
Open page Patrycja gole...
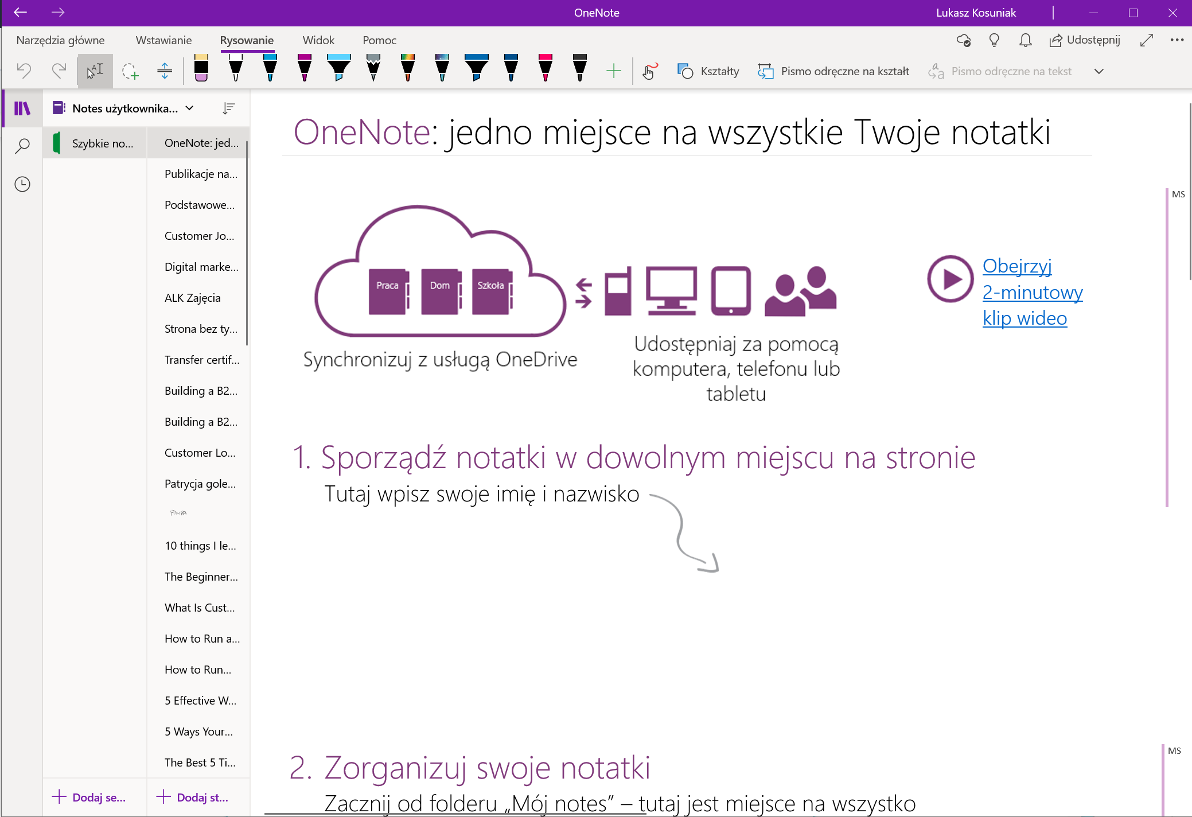tap(198, 484)
